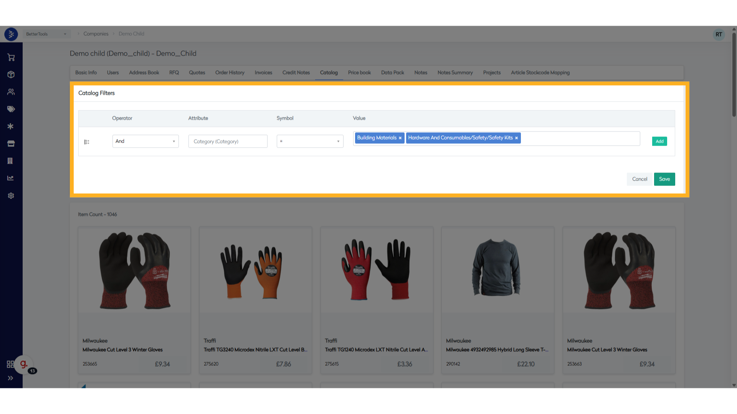
Task: Click the products box sidebar icon
Action: (x=11, y=75)
